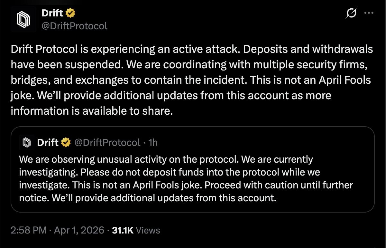Viewport: 386px width, 248px height.
Task: Click the verified badge in the quoted tweet
Action: point(66,142)
